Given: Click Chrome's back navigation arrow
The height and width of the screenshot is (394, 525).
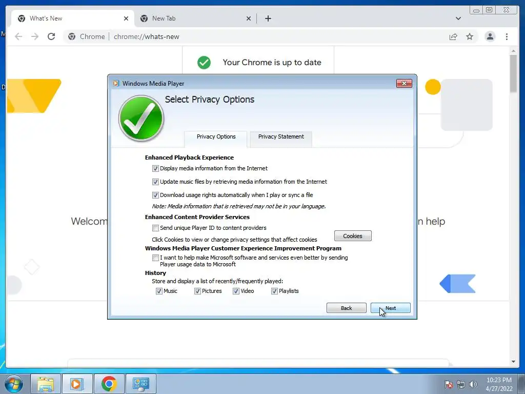Looking at the screenshot, I should tap(18, 36).
